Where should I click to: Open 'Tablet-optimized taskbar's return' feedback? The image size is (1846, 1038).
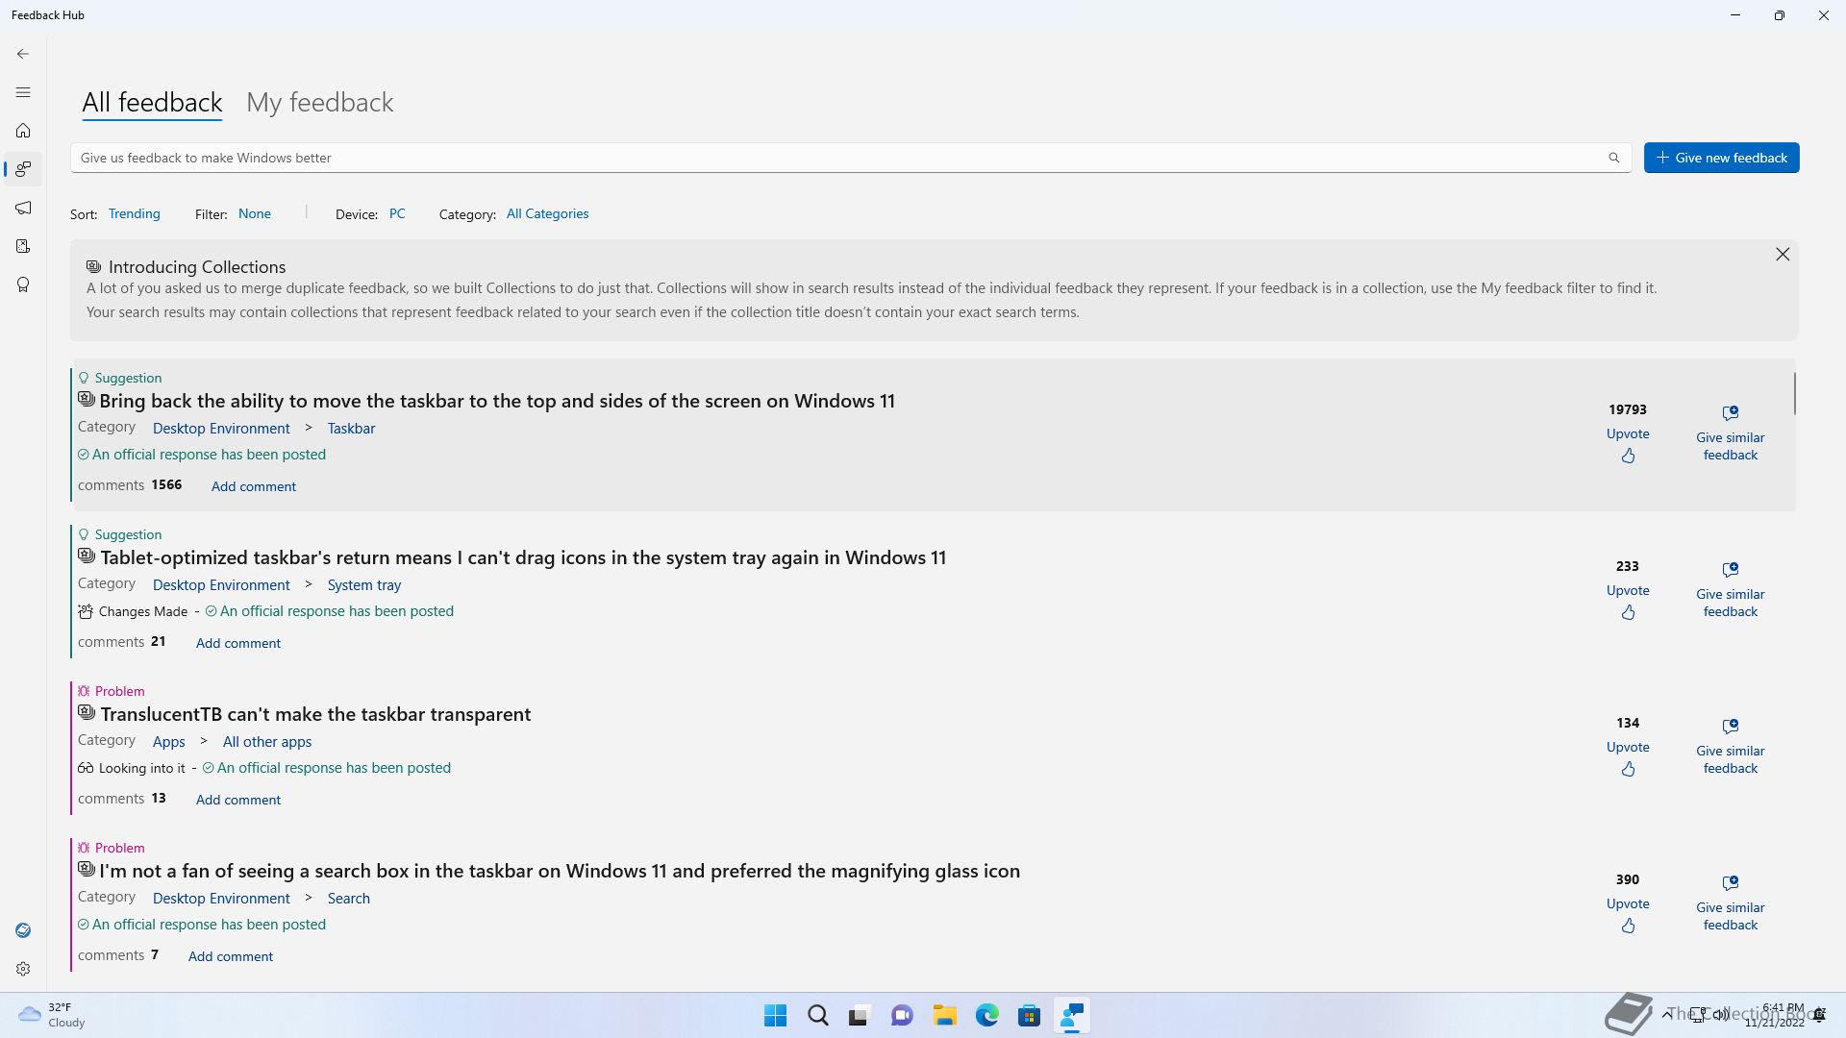click(523, 557)
